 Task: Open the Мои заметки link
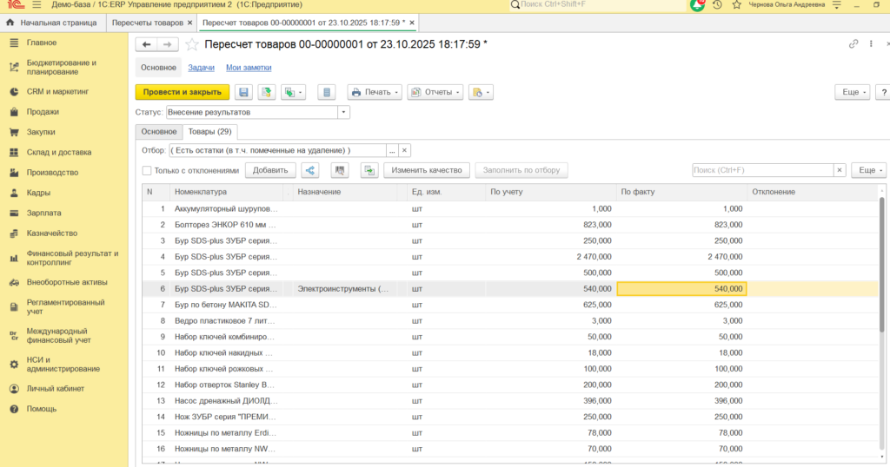point(249,68)
